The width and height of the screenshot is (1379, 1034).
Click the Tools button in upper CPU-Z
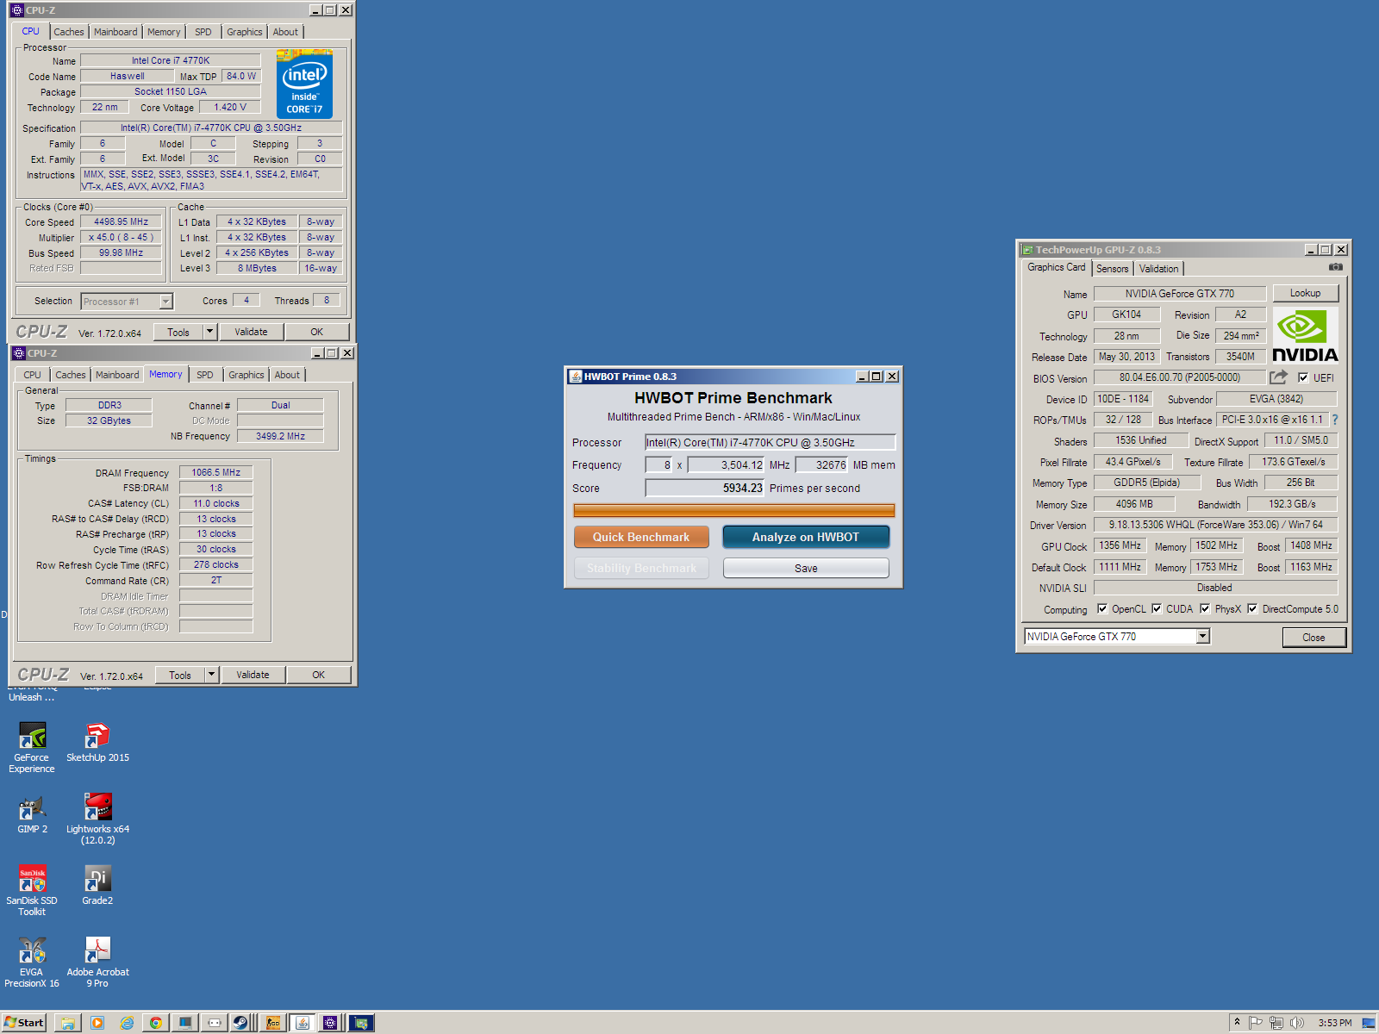(178, 332)
